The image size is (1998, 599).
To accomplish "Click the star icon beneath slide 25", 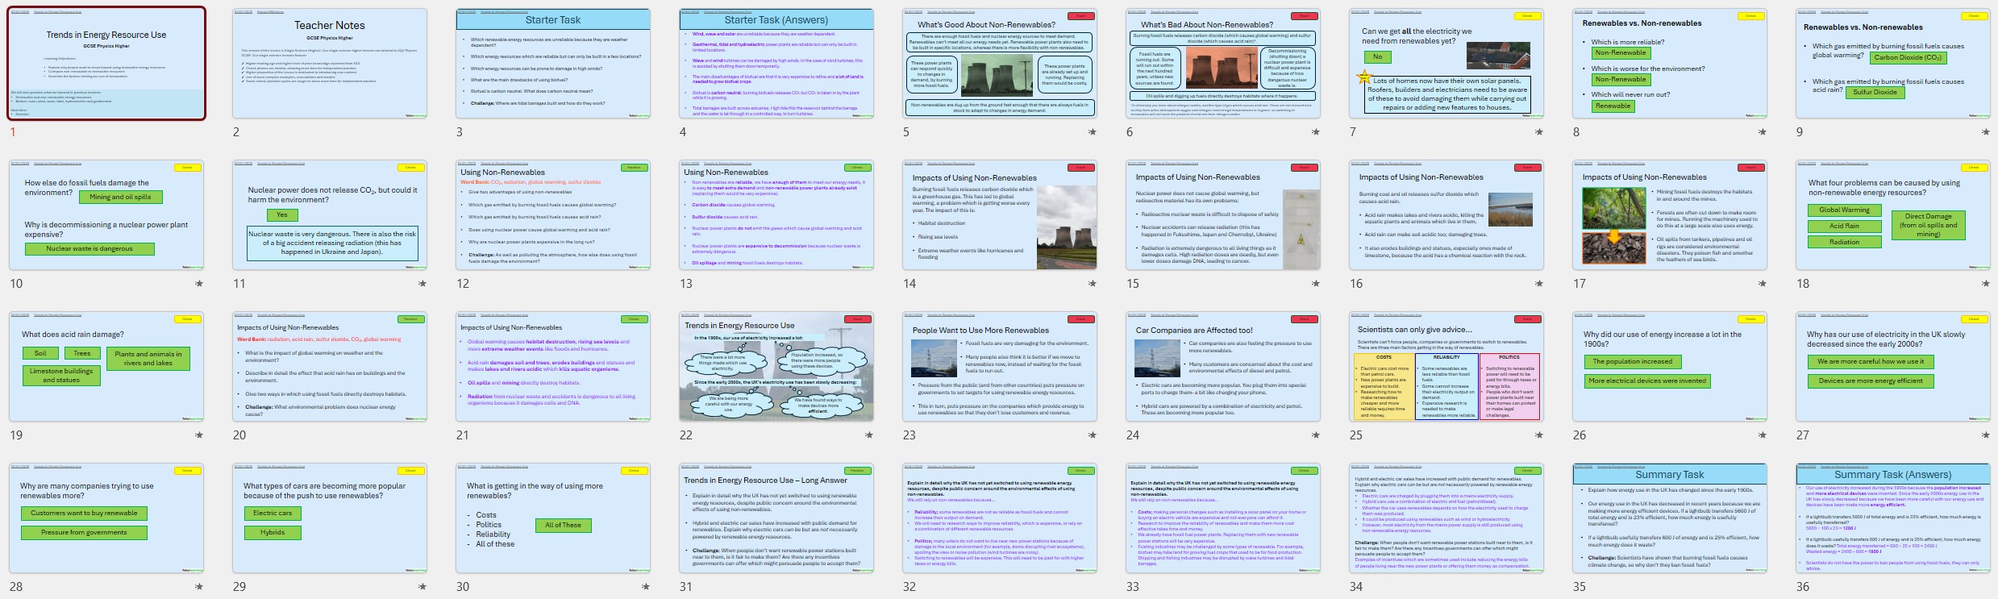I will (x=1539, y=435).
